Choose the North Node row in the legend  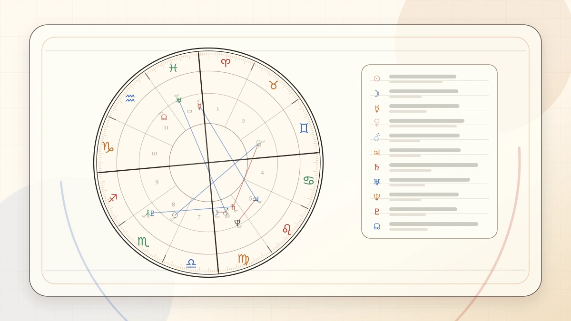pyautogui.click(x=430, y=226)
